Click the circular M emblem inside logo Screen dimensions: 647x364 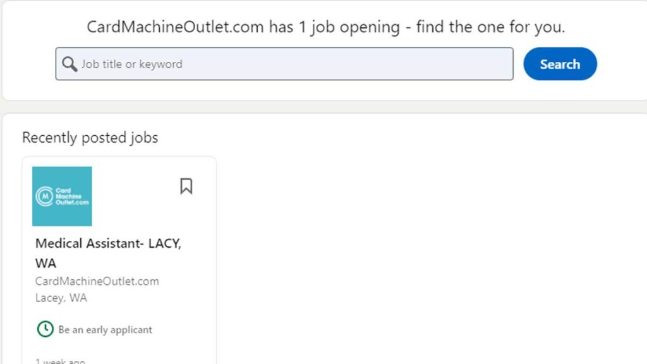(45, 197)
